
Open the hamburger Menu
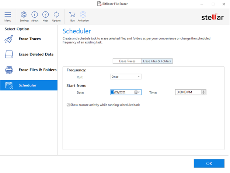[x=8, y=17]
